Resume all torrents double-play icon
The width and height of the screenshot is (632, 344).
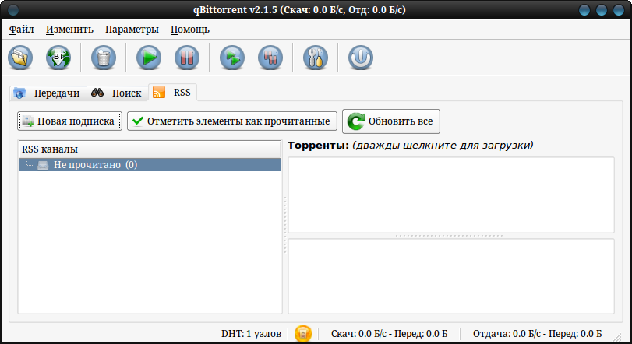[232, 58]
